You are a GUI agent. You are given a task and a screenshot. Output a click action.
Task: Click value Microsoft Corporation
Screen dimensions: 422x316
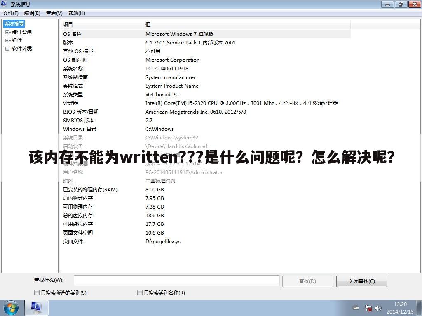[173, 60]
